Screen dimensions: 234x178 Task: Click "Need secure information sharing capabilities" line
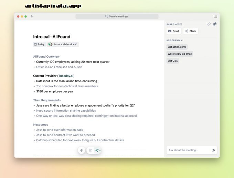tap(66, 111)
